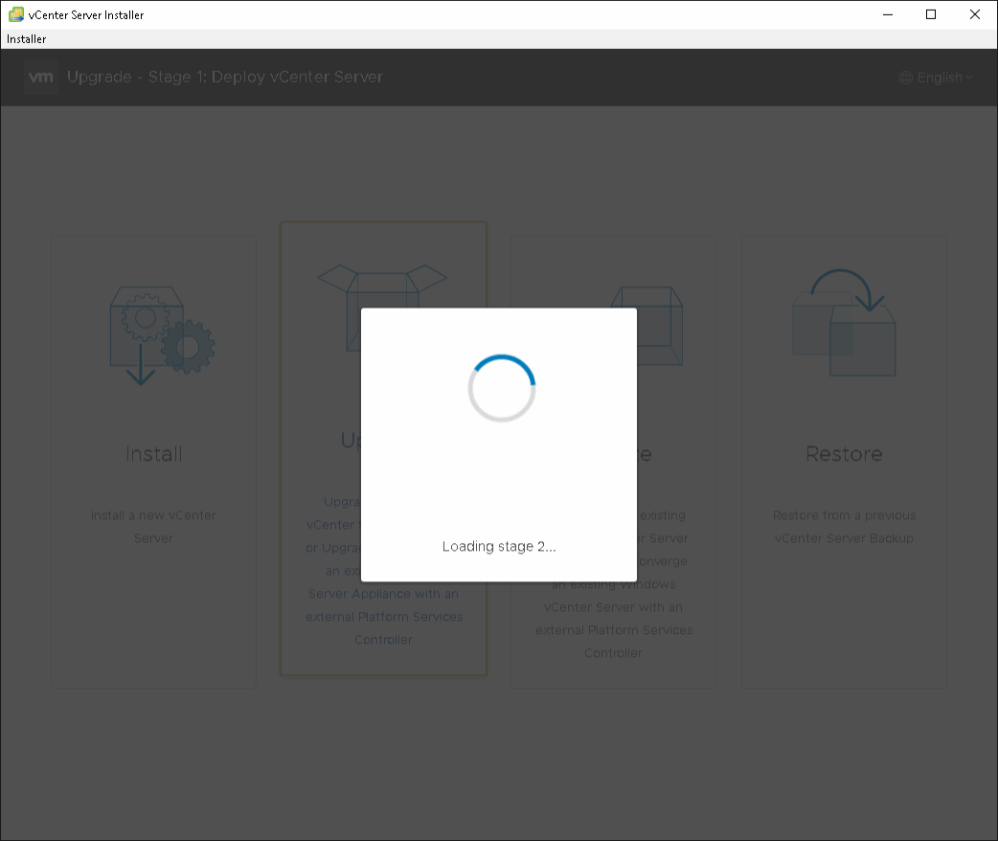Select the Restore card heading

click(844, 454)
